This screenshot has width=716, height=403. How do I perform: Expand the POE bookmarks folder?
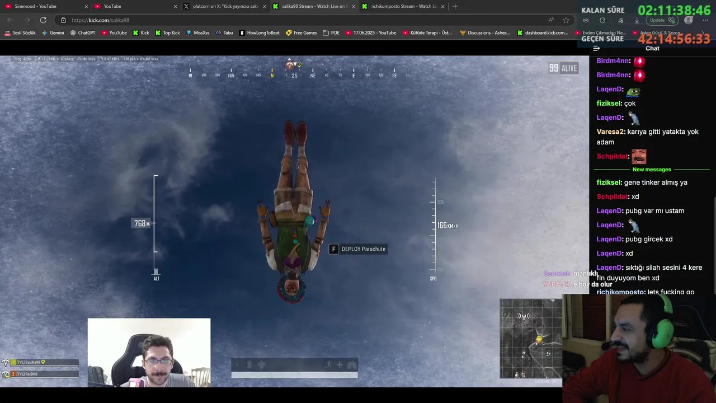(331, 33)
